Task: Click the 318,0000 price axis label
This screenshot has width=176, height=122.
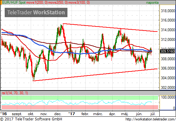Action: coord(168,11)
